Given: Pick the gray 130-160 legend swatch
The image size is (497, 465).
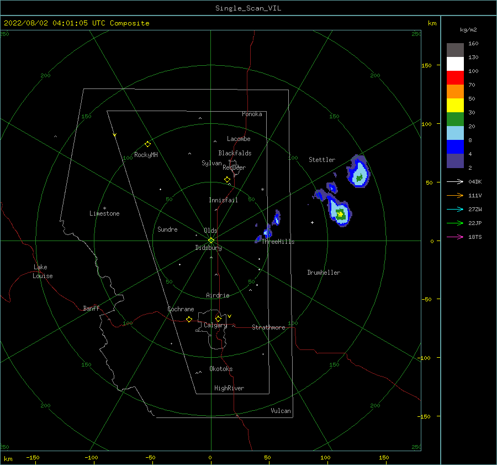Looking at the screenshot, I should pos(455,50).
